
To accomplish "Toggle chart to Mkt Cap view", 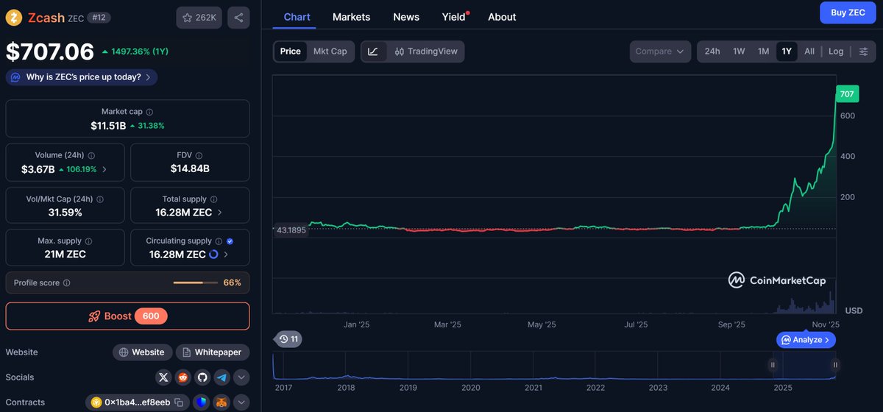I will point(330,51).
